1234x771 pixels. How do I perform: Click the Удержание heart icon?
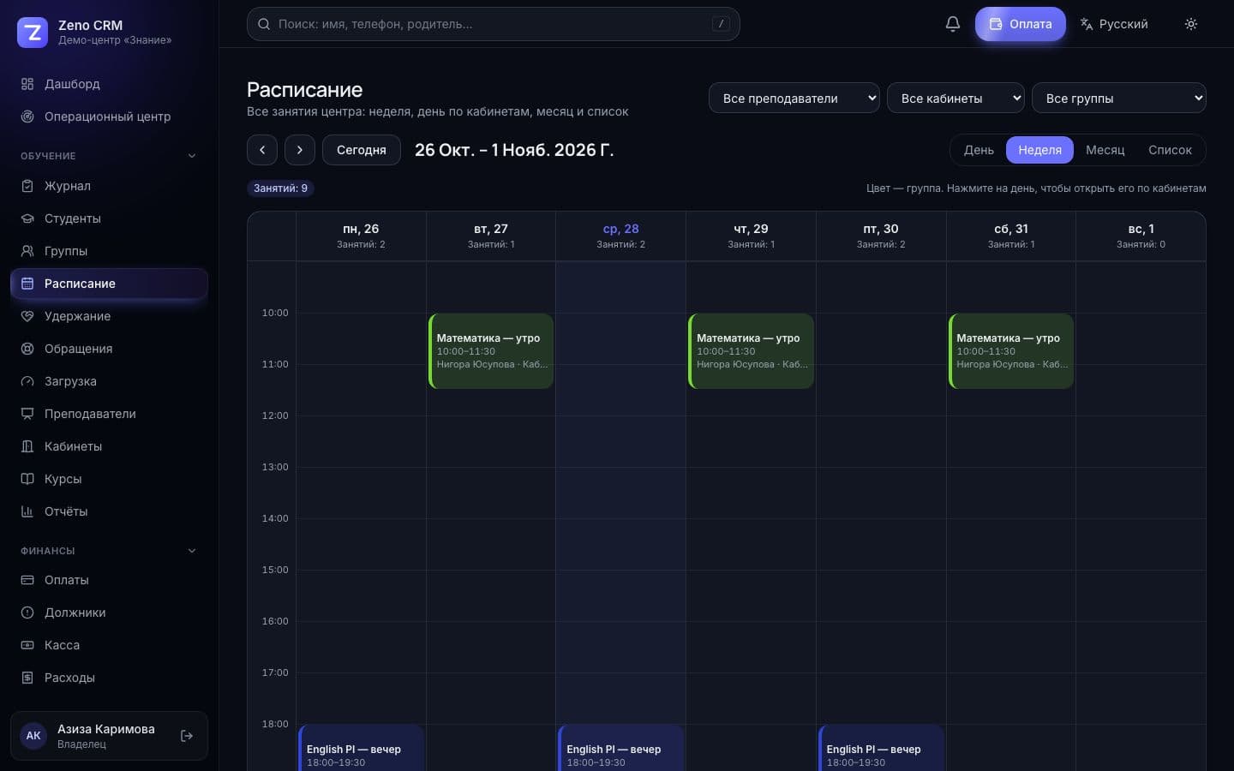[x=27, y=316]
